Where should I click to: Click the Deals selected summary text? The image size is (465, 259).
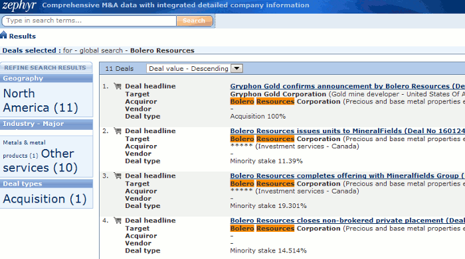98,50
